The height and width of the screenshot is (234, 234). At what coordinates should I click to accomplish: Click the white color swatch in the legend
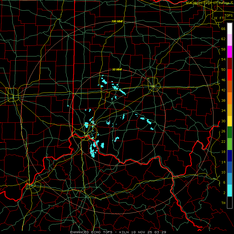pos(230,29)
